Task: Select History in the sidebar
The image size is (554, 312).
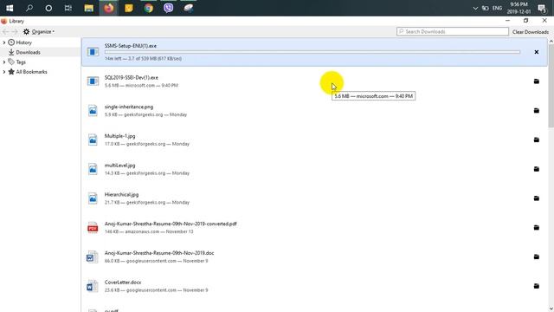Action: [x=23, y=42]
